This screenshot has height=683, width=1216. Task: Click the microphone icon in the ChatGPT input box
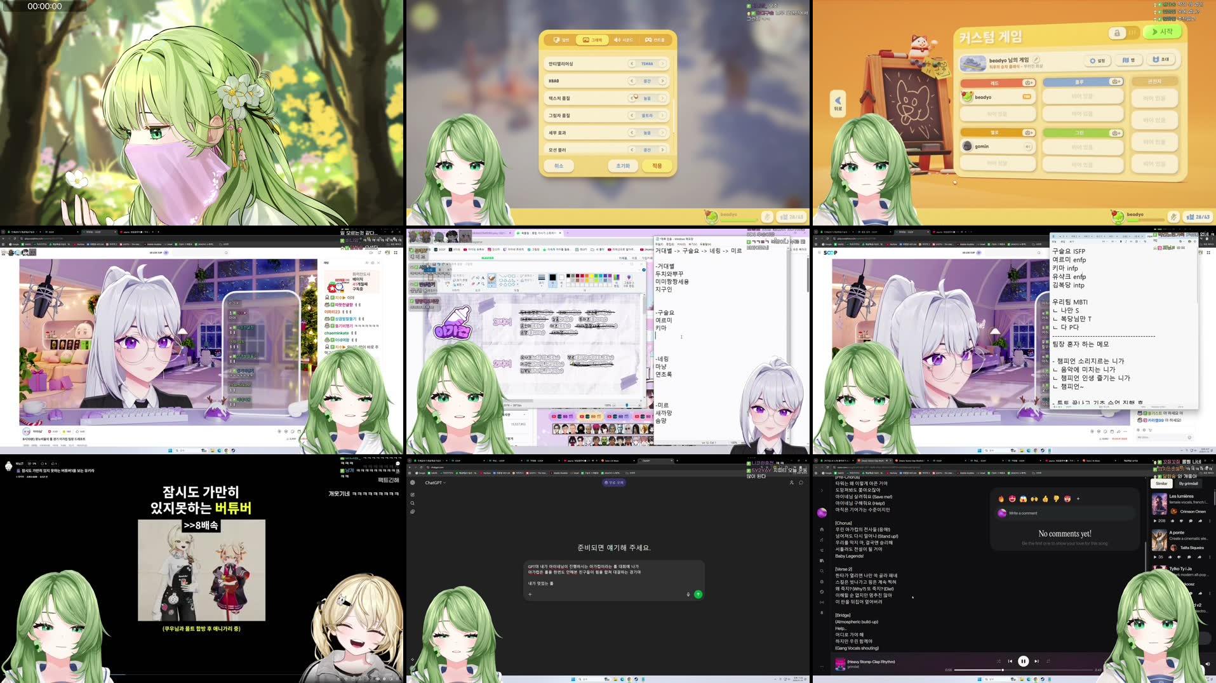coord(688,594)
